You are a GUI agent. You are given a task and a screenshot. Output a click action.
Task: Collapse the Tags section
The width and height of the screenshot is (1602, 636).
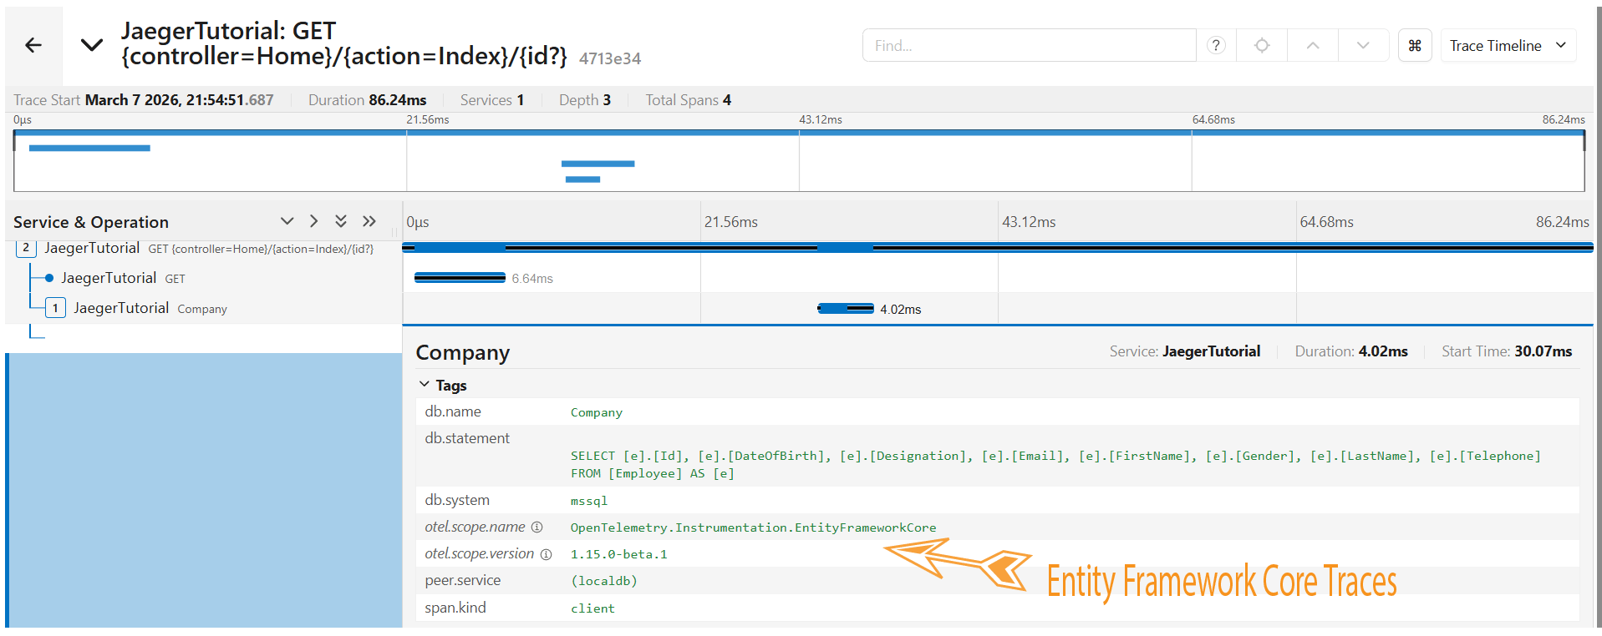425,385
